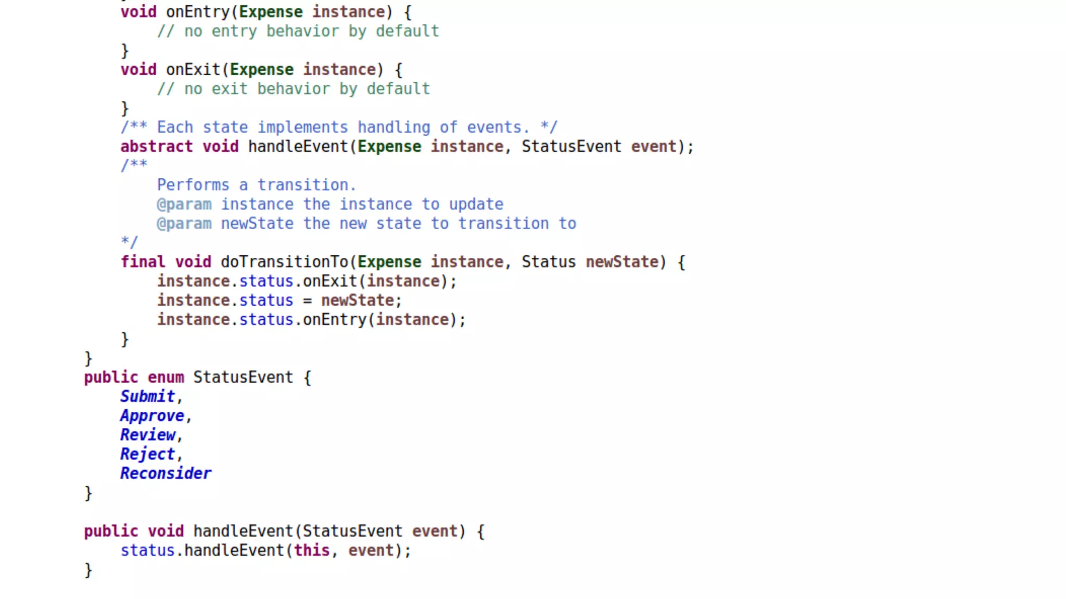This screenshot has height=599, width=1066.
Task: Click the 'Each state implements handling' comment
Action: (338, 127)
